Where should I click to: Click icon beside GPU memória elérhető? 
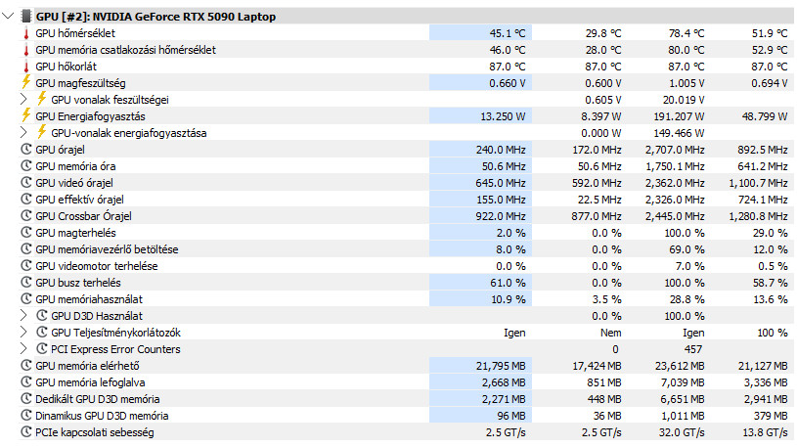(x=26, y=366)
